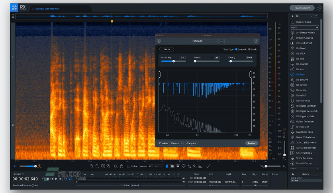Open De-hum help question mark
Image resolution: width=333 pixels, height=193 pixels.
click(256, 41)
